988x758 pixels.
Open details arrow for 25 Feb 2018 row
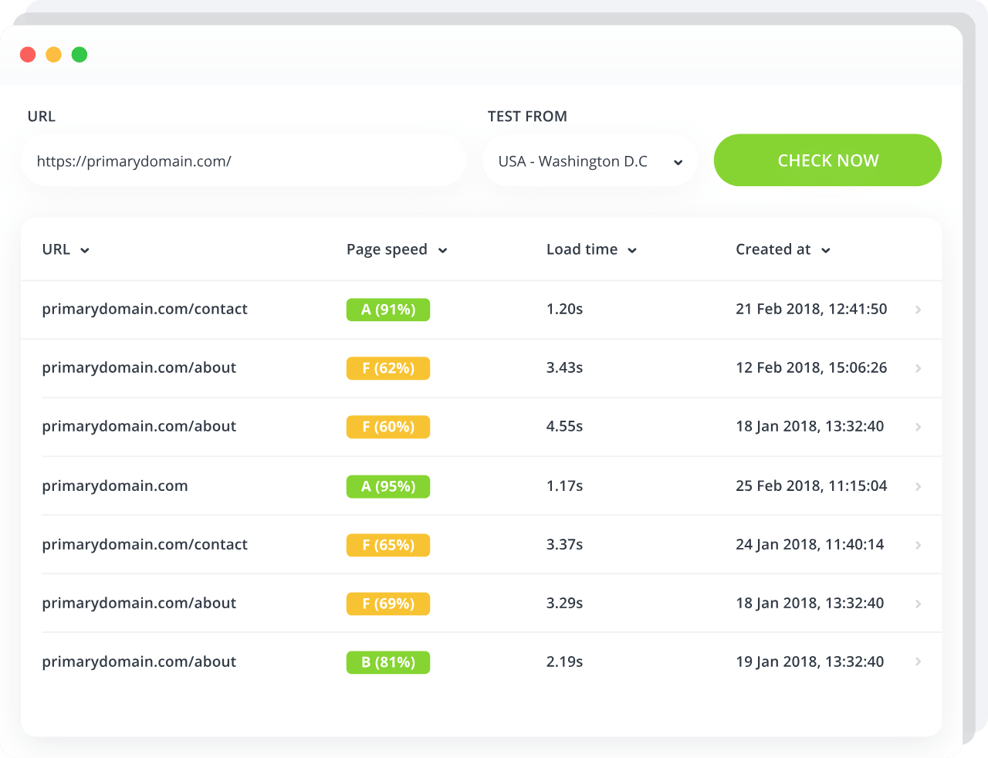[918, 486]
